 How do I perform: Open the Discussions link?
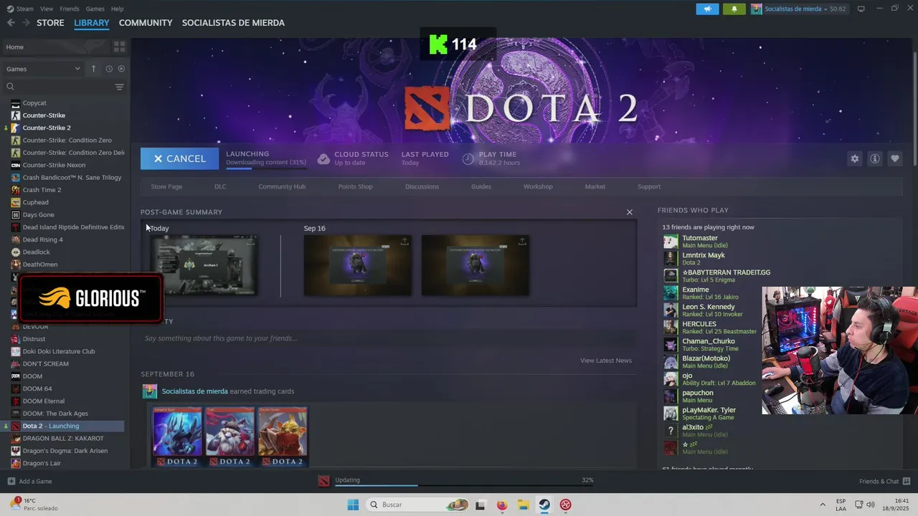(x=422, y=186)
